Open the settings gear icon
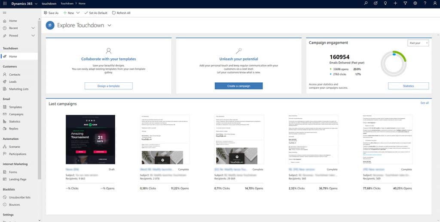 pos(415,3)
